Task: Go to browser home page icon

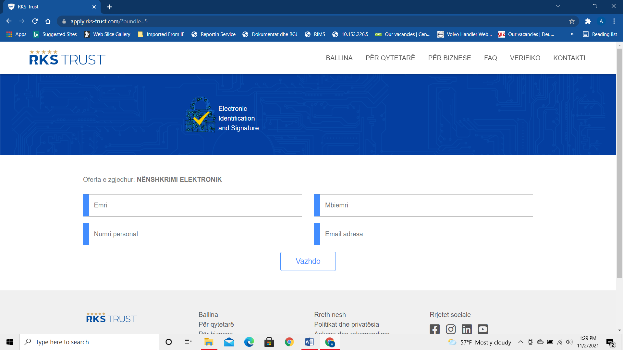Action: [x=48, y=21]
